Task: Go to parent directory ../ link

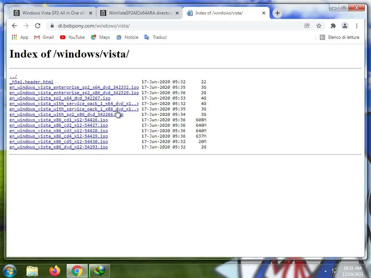Action: coord(13,76)
